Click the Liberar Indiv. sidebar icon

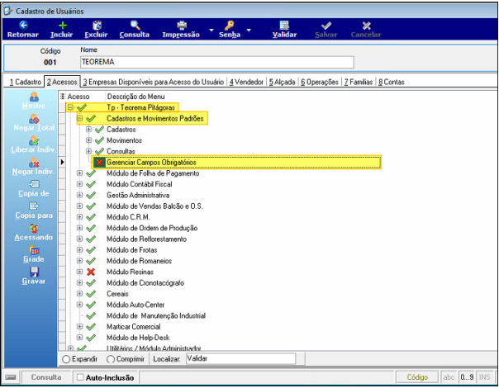[x=34, y=140]
